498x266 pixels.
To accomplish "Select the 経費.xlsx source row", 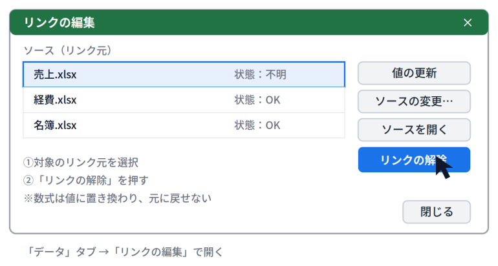I will (184, 100).
